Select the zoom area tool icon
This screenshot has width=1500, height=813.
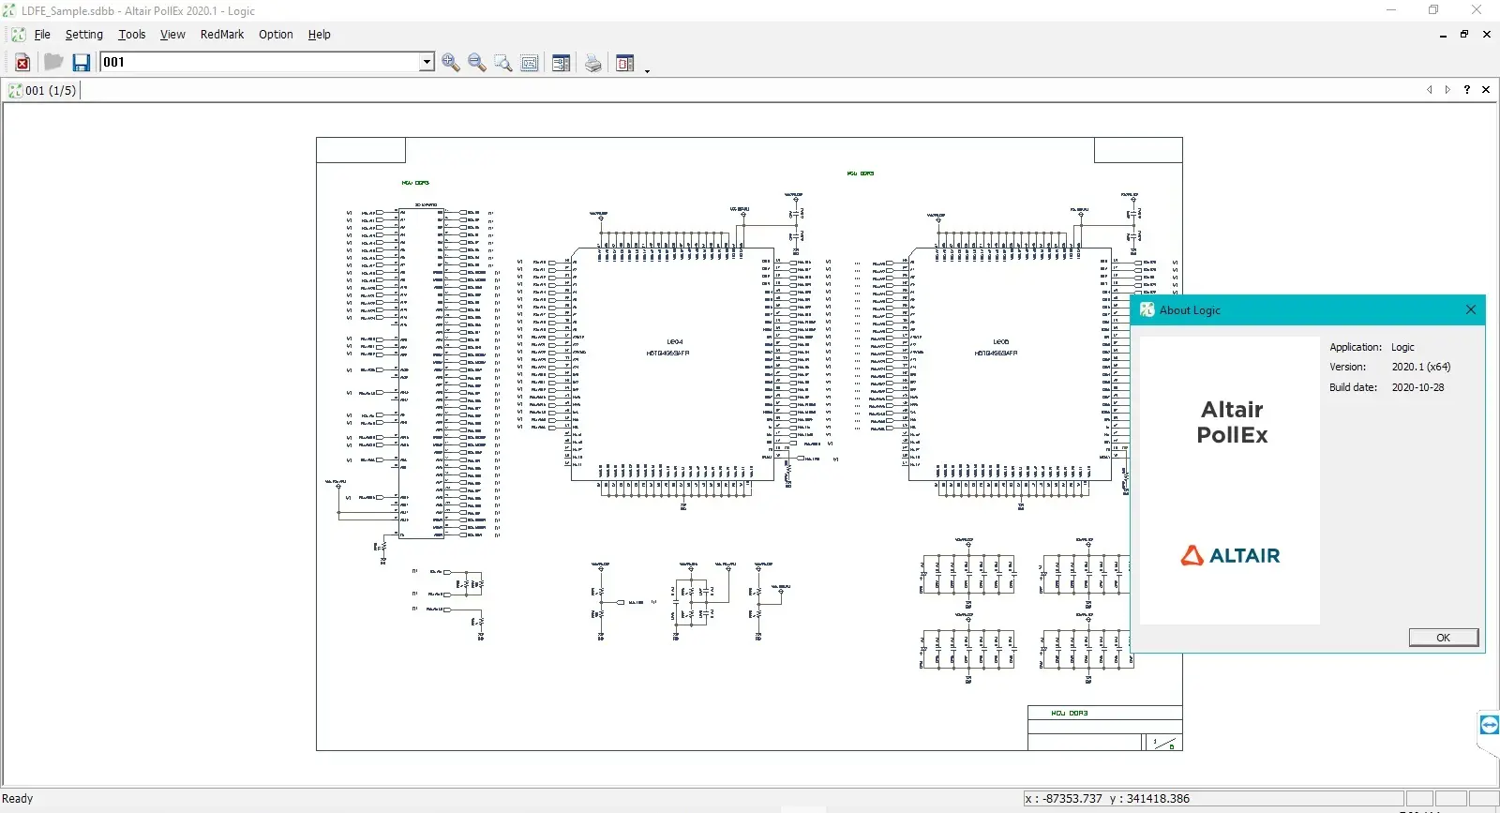pos(503,63)
